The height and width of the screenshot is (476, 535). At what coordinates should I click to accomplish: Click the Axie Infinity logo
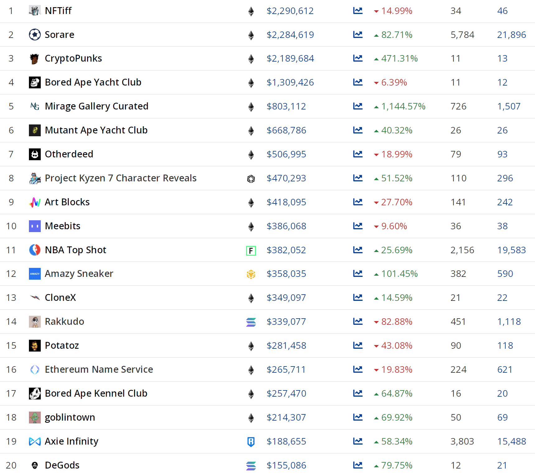35,441
